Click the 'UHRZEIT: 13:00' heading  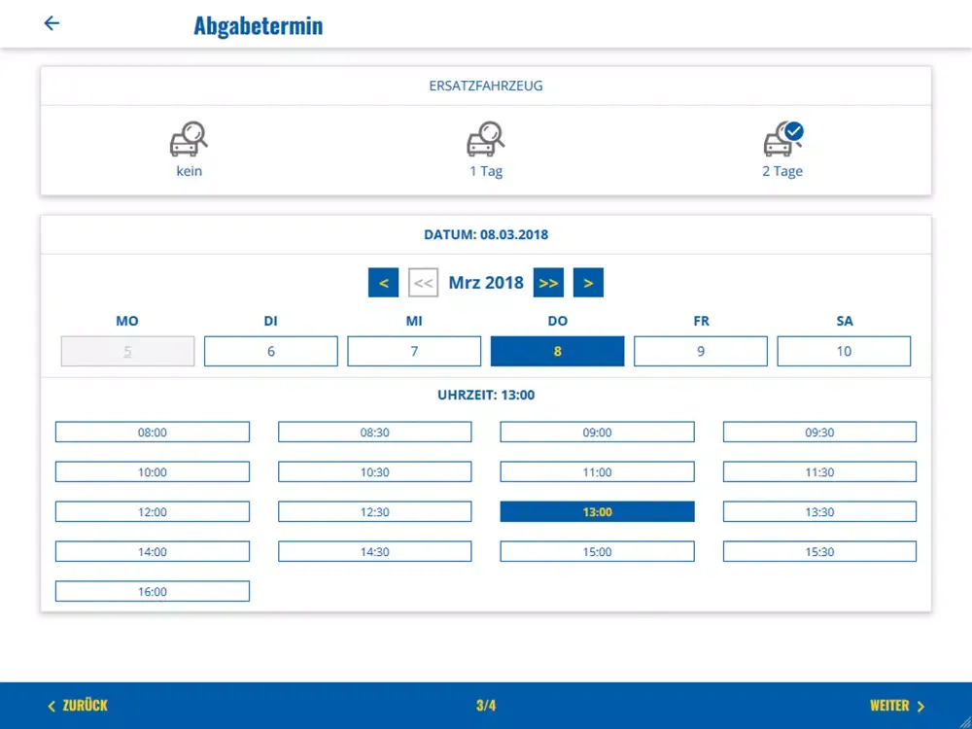click(486, 395)
